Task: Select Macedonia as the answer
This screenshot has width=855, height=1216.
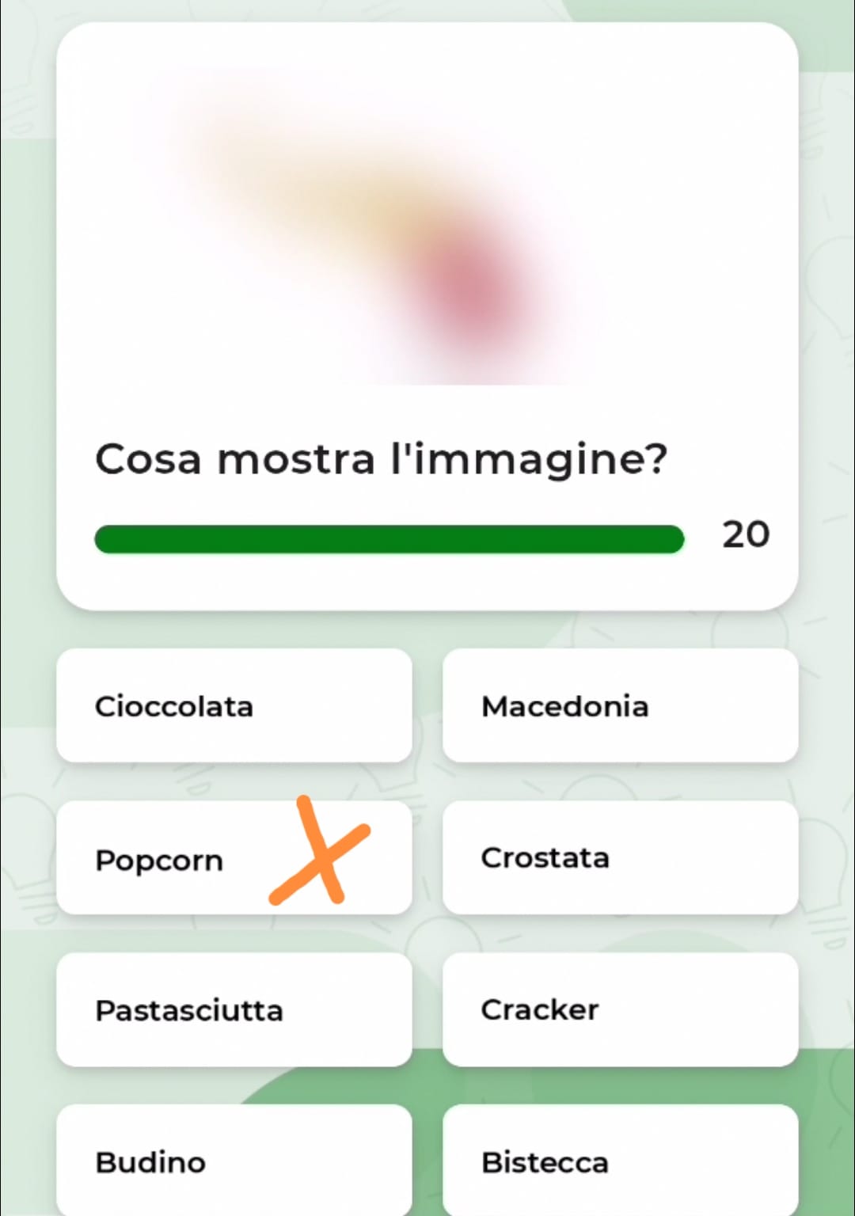Action: pyautogui.click(x=620, y=705)
